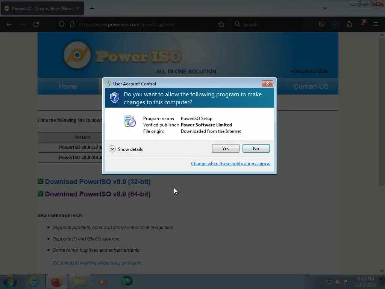Click the Action Center flag tray icon
The image size is (385, 289).
point(347,281)
